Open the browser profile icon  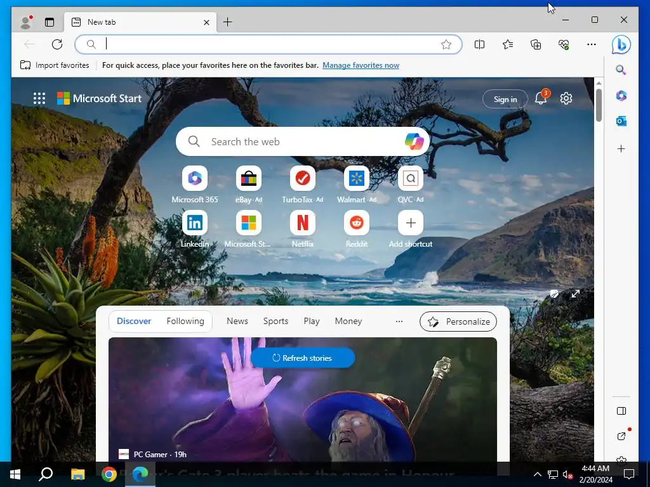pos(26,22)
